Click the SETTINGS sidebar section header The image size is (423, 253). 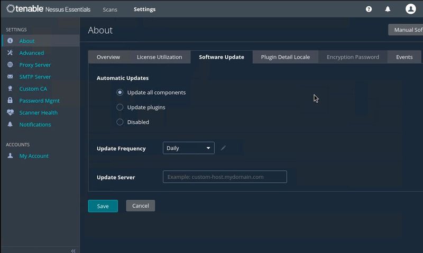16,30
